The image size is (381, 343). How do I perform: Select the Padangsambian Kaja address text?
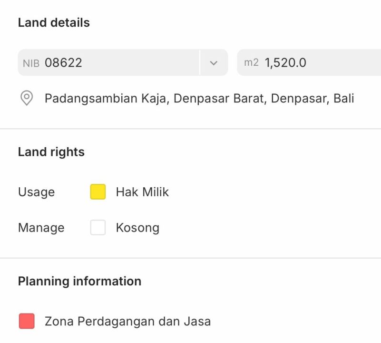coord(199,99)
